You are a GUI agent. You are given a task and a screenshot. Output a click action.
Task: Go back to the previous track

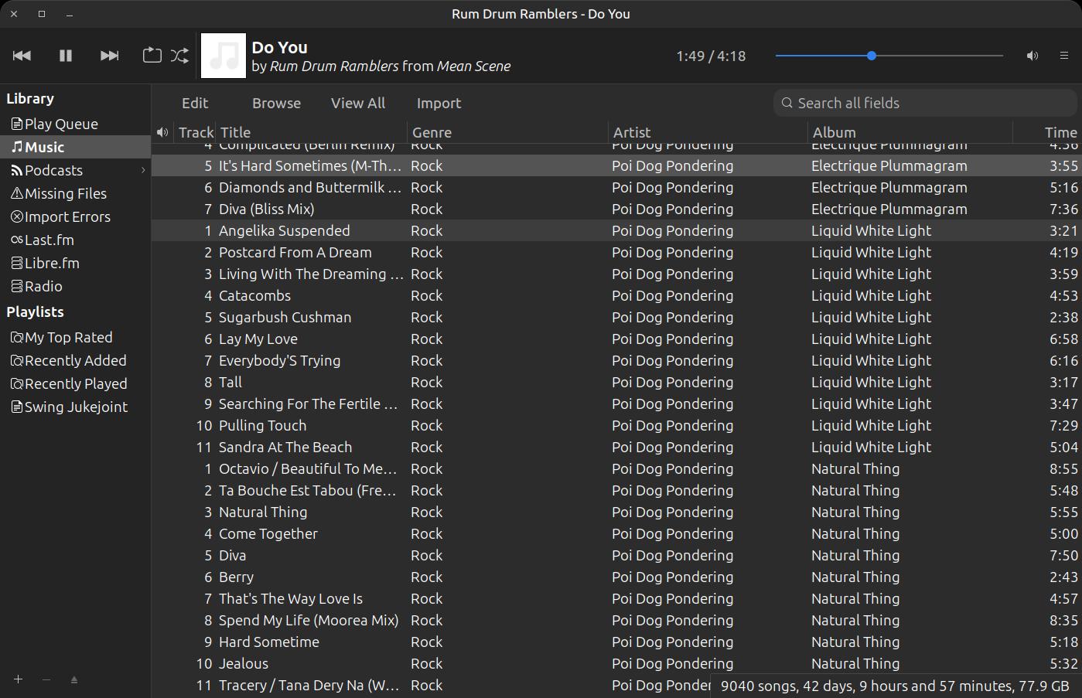click(22, 56)
